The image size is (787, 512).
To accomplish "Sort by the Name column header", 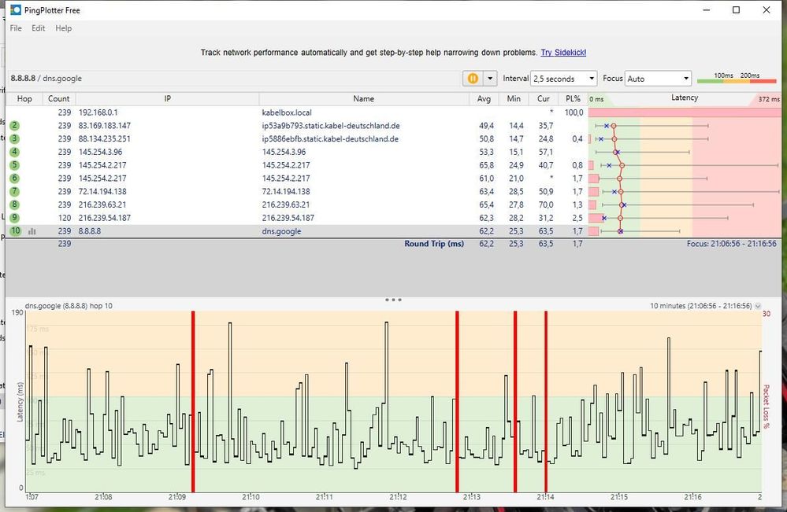I will (363, 98).
